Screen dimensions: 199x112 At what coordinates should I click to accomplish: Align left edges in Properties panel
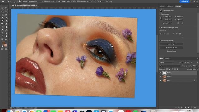[161, 34]
